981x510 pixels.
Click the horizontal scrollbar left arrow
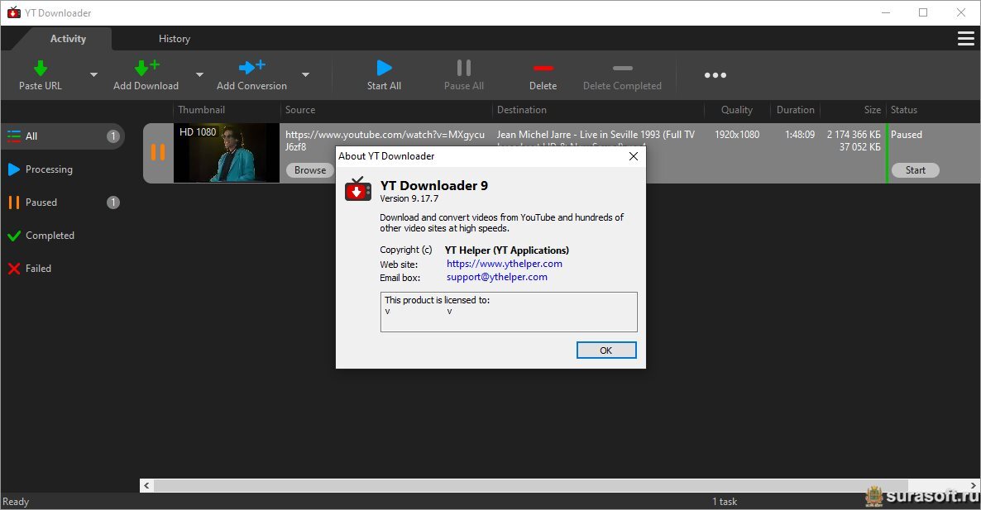[146, 486]
